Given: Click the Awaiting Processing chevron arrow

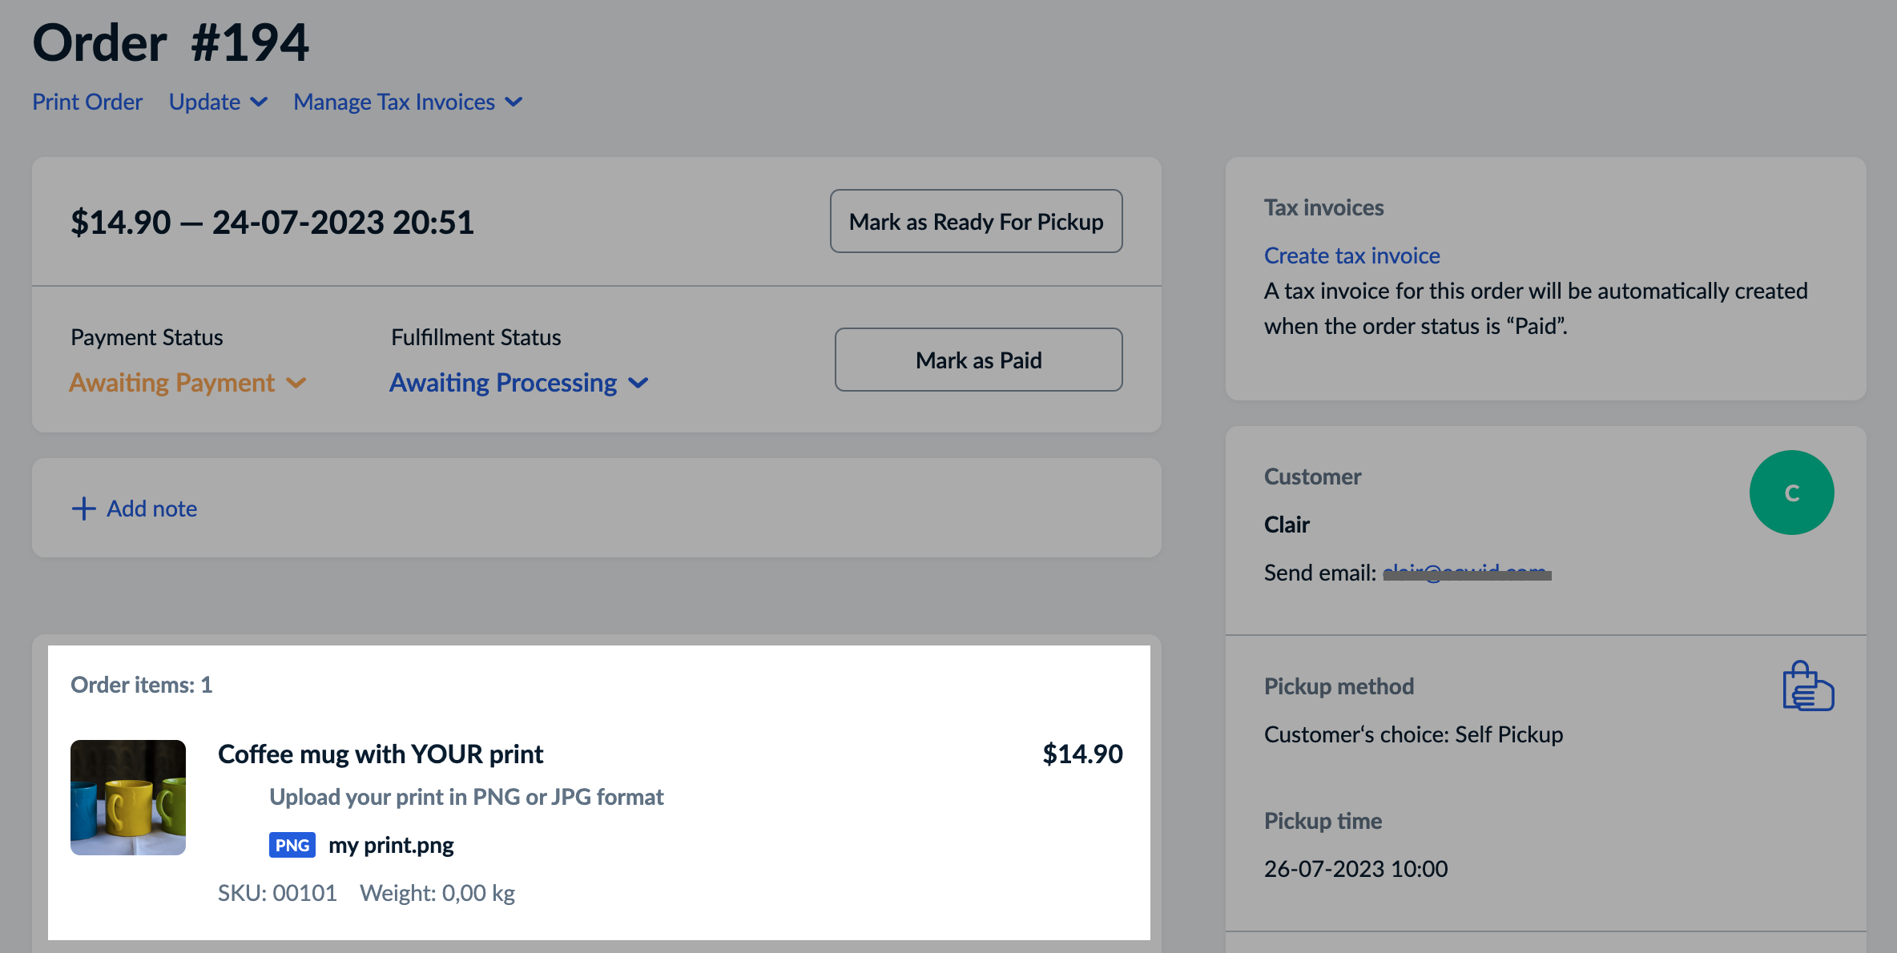Looking at the screenshot, I should 638,384.
